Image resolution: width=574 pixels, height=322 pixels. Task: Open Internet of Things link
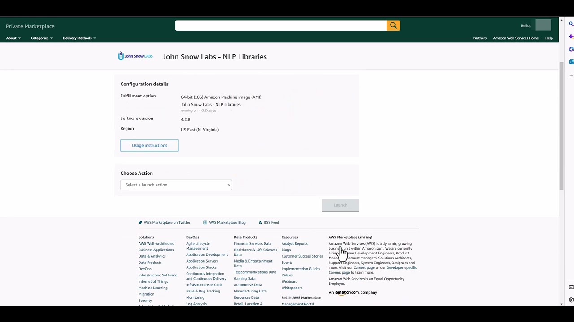click(153, 281)
